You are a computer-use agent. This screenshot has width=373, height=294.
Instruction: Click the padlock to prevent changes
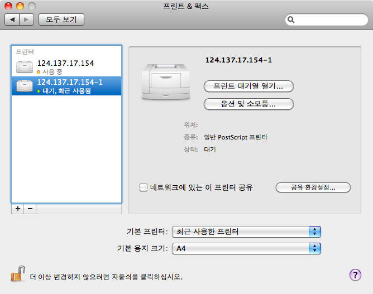(x=18, y=274)
